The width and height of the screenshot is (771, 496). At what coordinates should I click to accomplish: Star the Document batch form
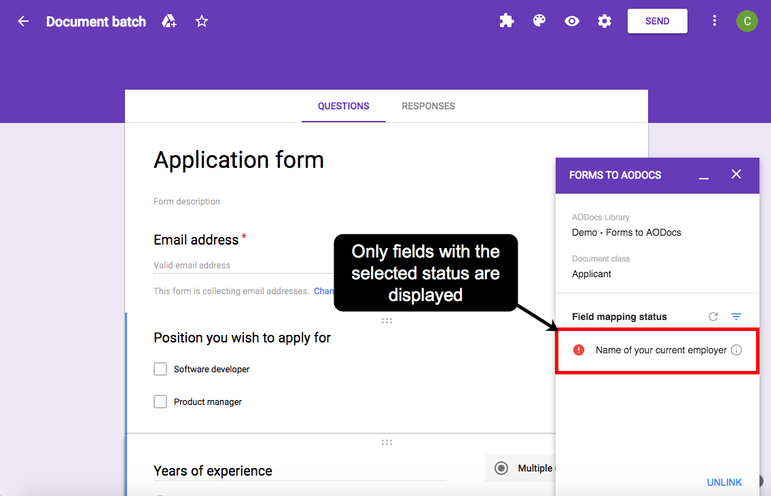coord(202,21)
